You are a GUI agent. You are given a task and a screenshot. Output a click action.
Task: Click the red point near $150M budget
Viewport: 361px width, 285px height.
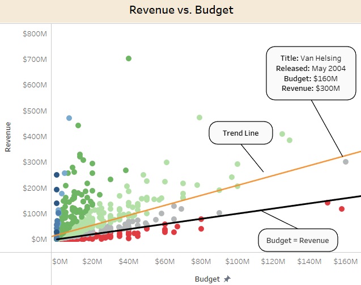[327, 203]
